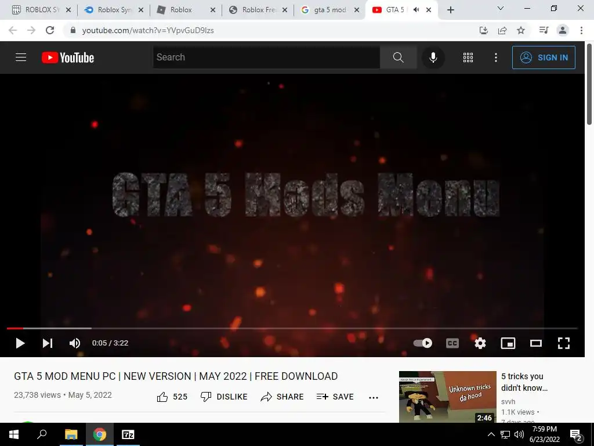
Task: Open the system volume tray icon
Action: point(519,434)
